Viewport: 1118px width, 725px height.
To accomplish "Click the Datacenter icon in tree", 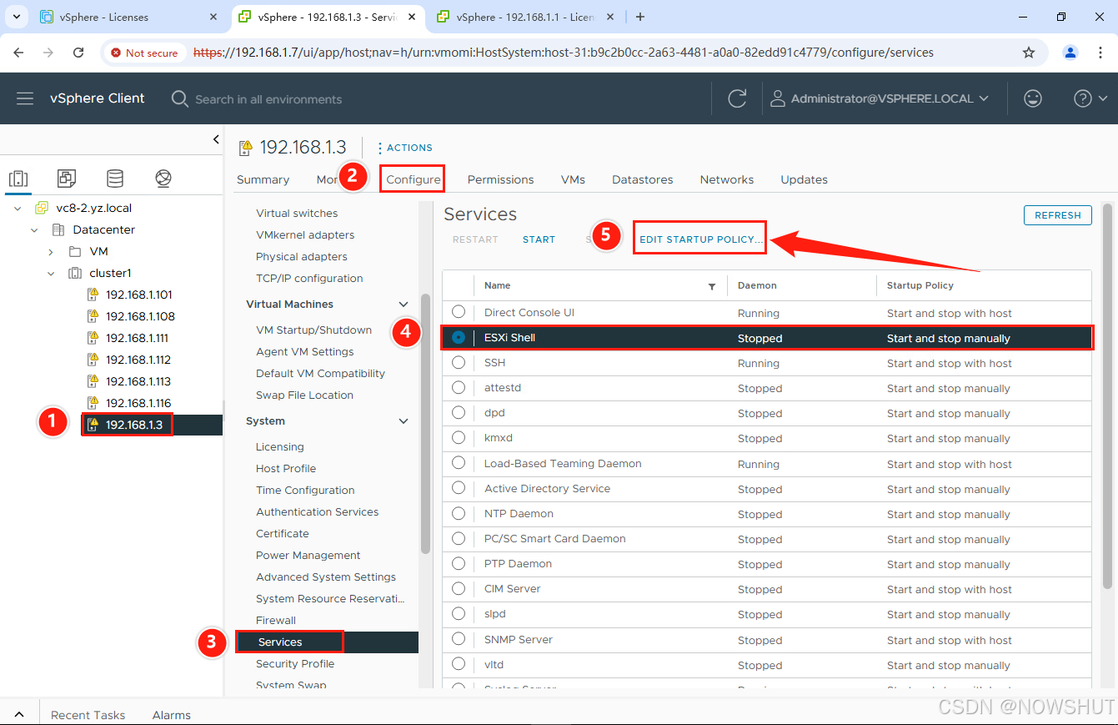I will (x=58, y=229).
